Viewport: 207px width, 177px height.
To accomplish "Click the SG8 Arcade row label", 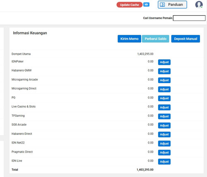I will coord(19,124).
